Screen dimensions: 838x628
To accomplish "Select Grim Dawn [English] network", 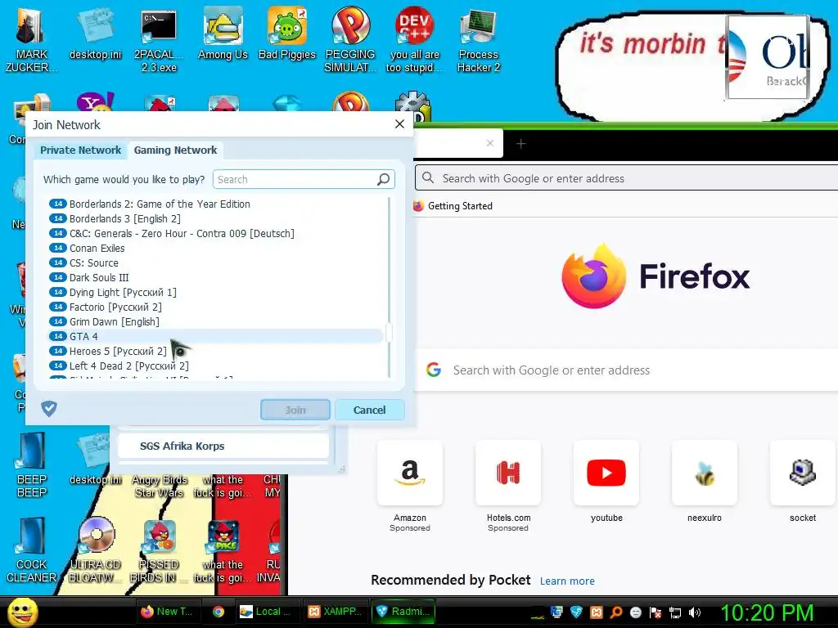I will point(215,321).
